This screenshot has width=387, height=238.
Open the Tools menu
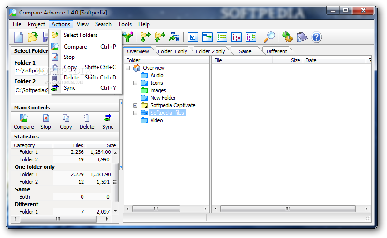pyautogui.click(x=125, y=24)
